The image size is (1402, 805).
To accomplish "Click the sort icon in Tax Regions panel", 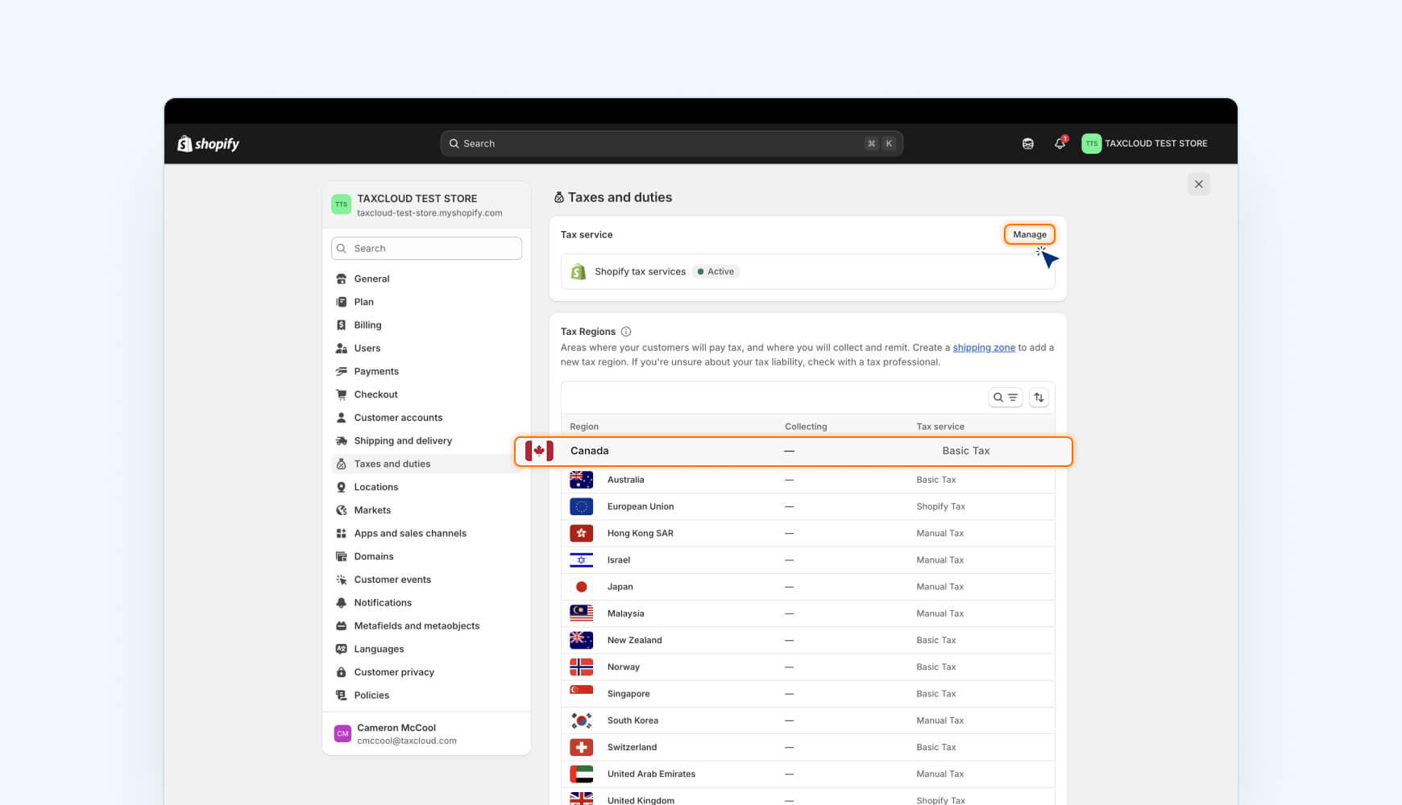I will 1039,397.
